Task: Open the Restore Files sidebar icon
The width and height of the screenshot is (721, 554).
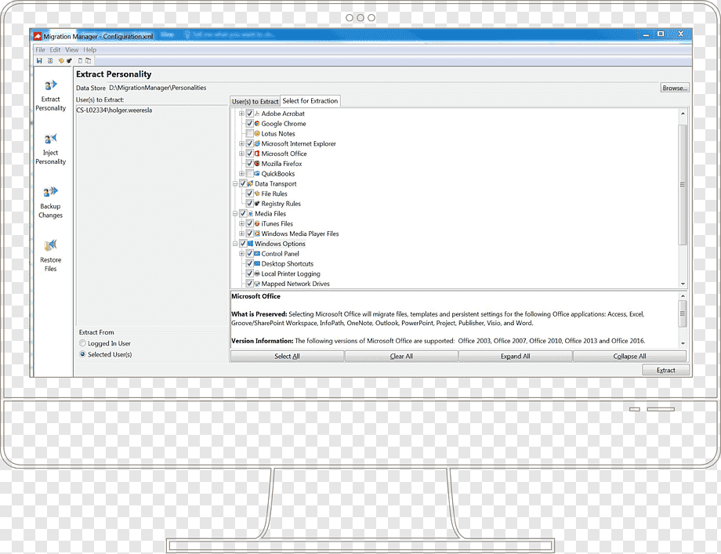Action: 51,245
